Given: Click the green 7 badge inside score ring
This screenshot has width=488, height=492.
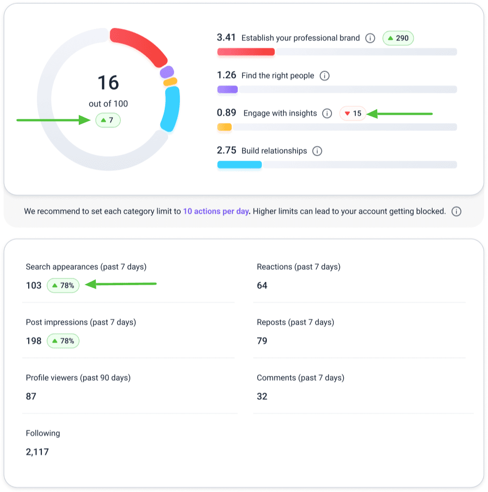Looking at the screenshot, I should 107,120.
